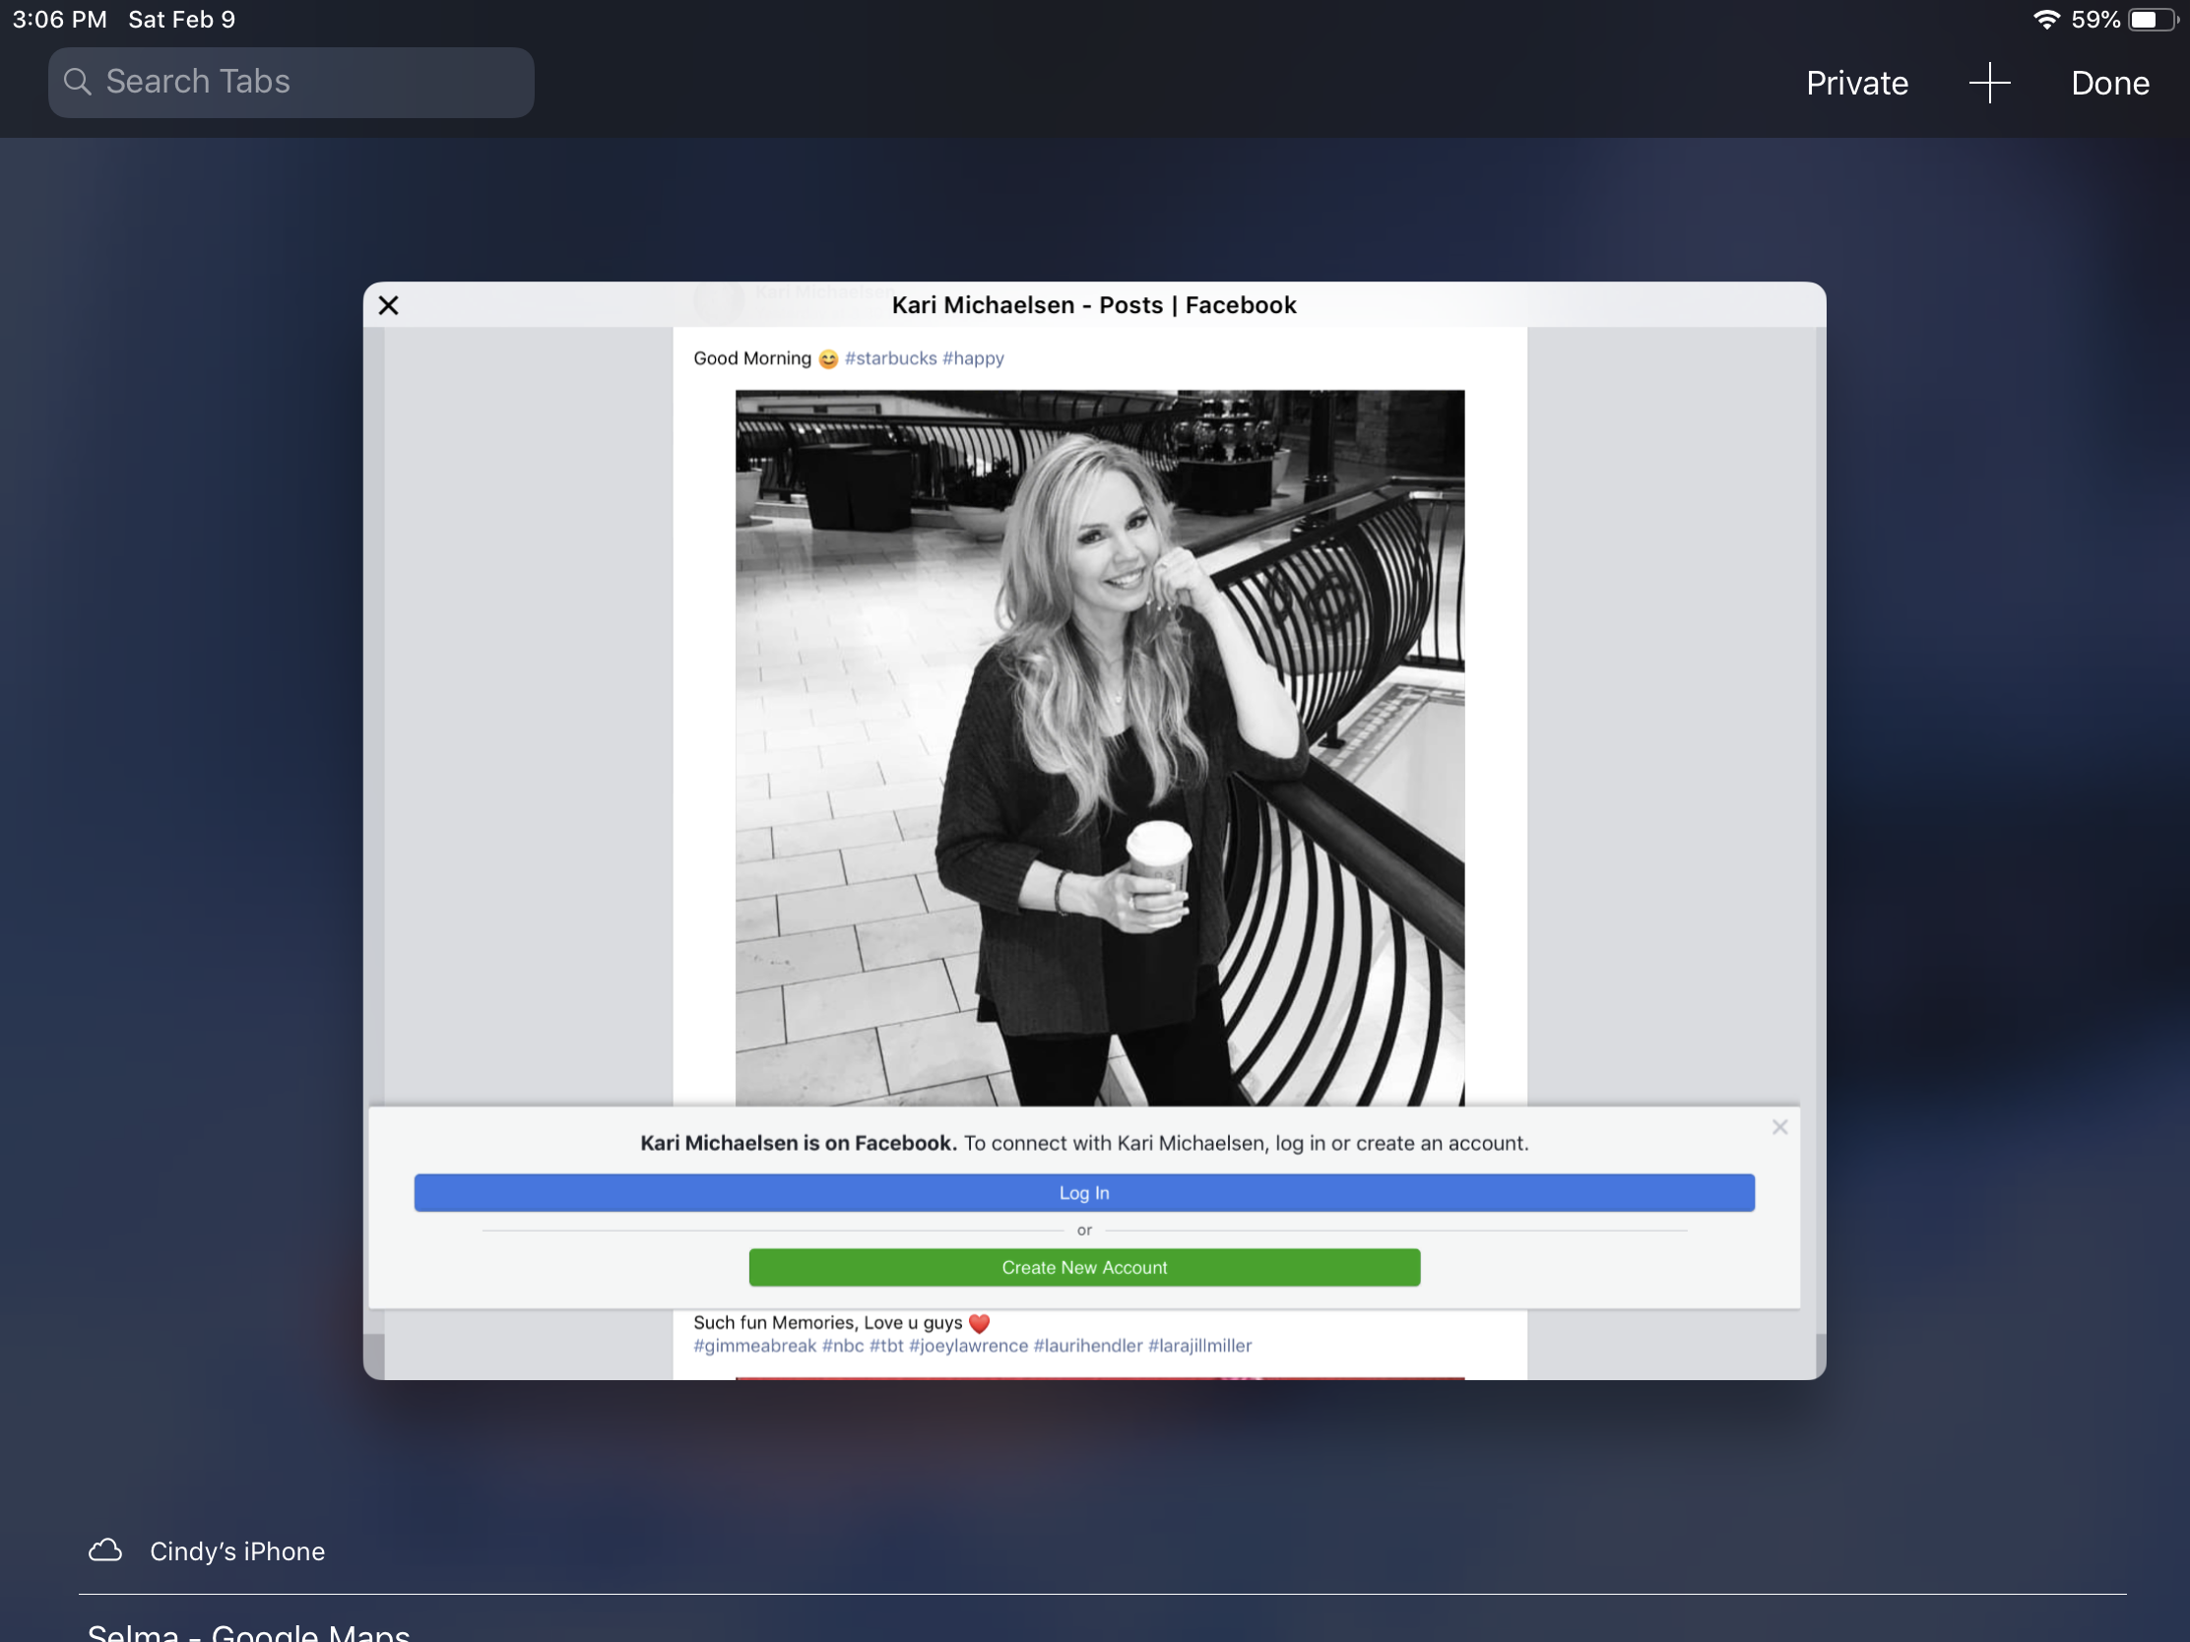Open the #joeylawrence hashtag link
This screenshot has height=1642, width=2190.
(968, 1346)
